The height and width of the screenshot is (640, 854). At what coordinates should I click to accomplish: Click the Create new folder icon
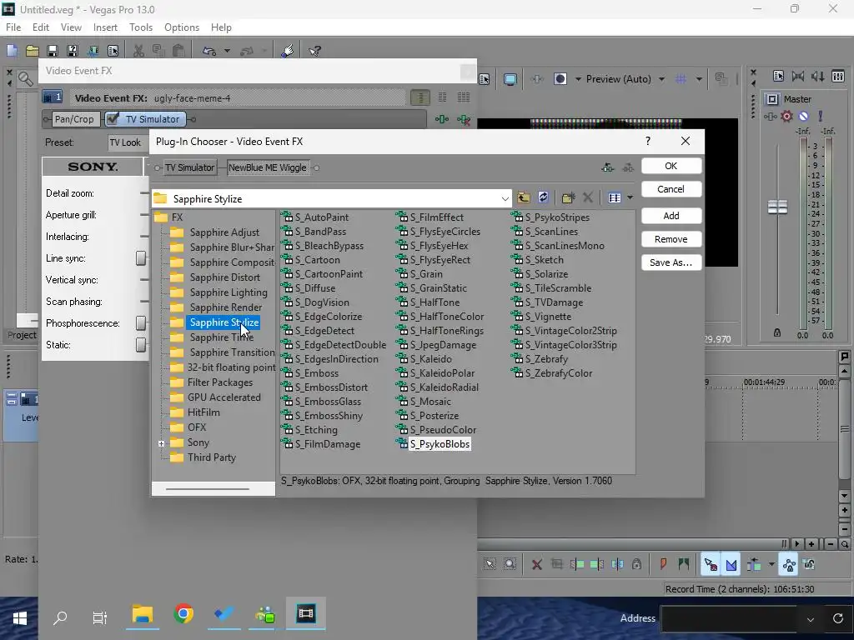(568, 197)
